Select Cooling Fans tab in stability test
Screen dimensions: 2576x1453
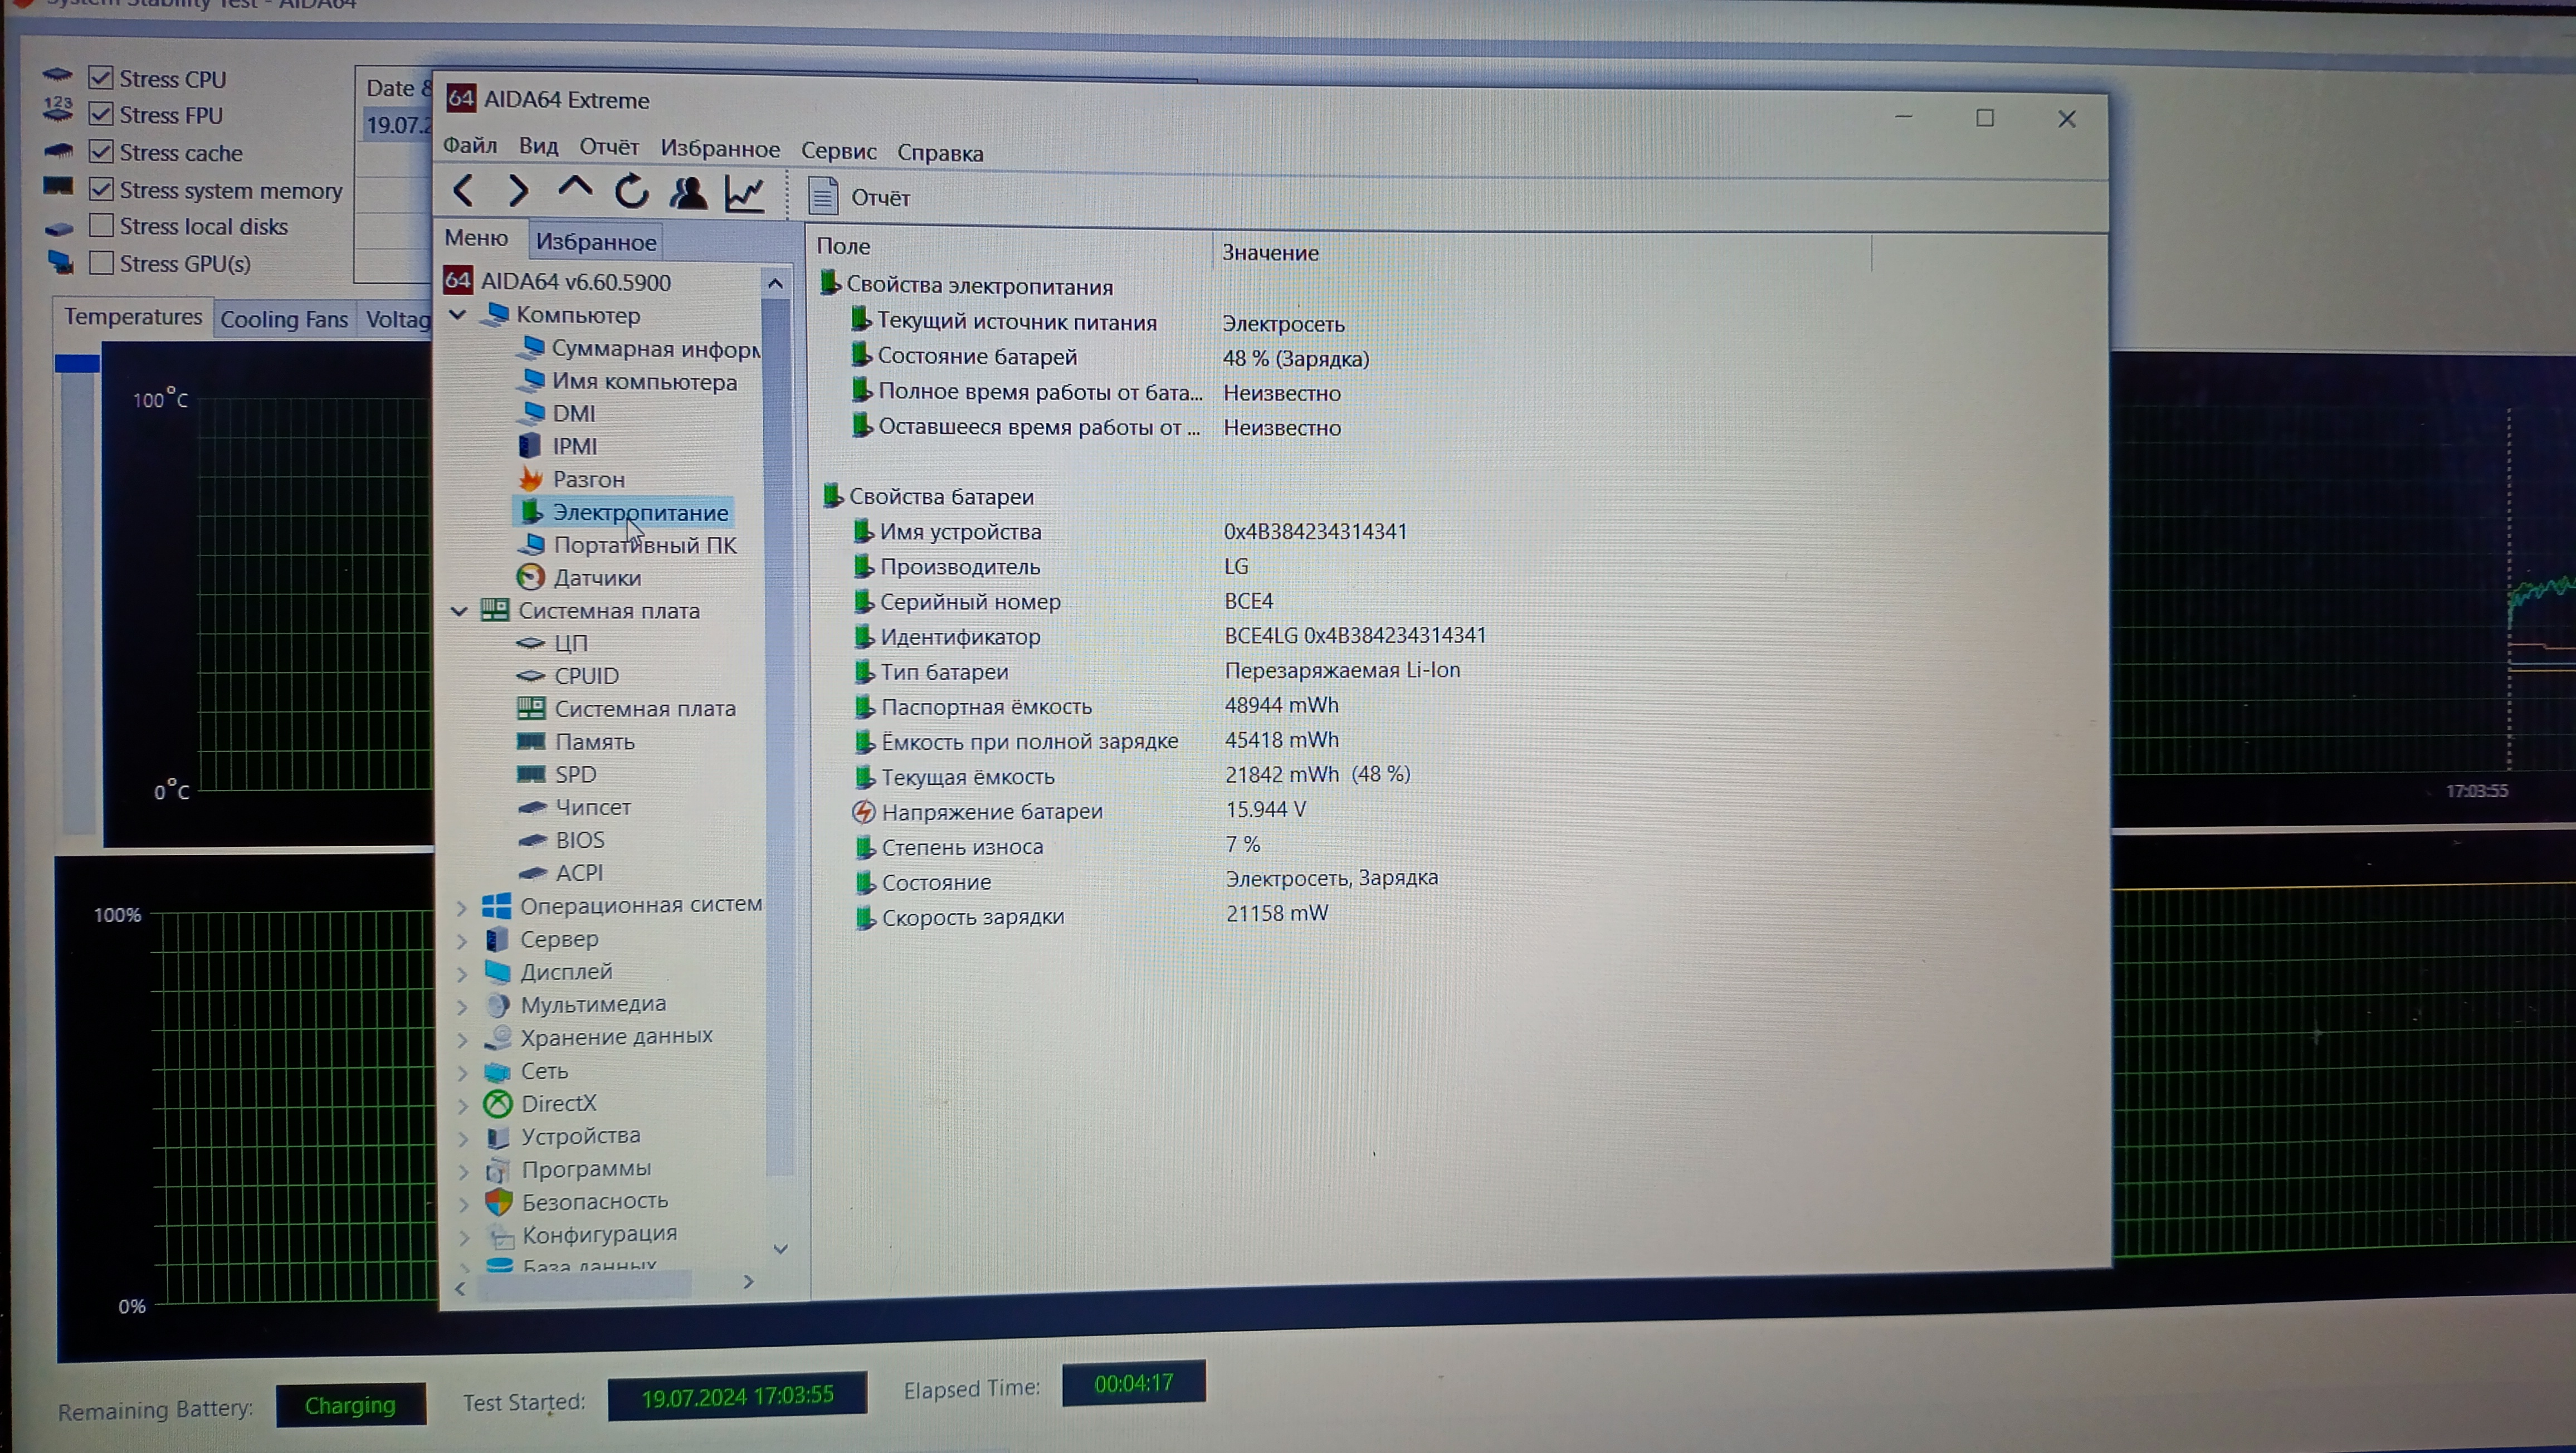[x=284, y=320]
